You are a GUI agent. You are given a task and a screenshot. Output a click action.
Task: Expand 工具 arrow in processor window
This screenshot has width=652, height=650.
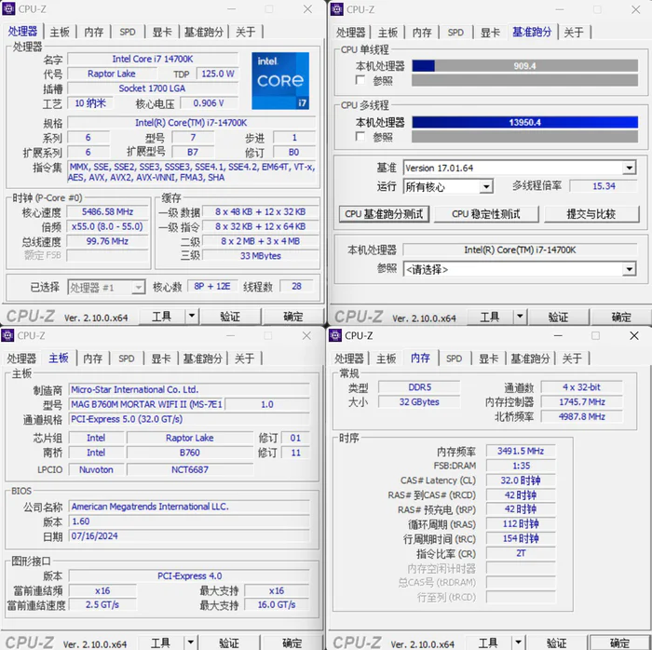click(x=192, y=317)
